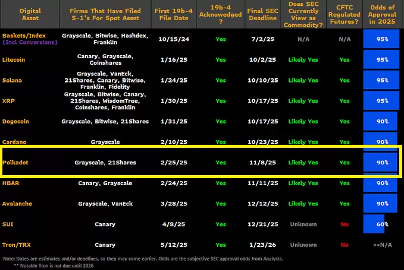
Task: Select the Avalanche asset name
Action: [17, 204]
